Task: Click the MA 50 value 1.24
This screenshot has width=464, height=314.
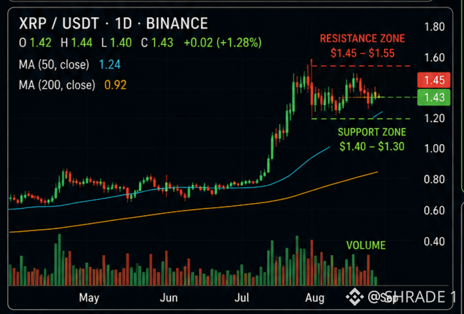Action: coord(110,64)
